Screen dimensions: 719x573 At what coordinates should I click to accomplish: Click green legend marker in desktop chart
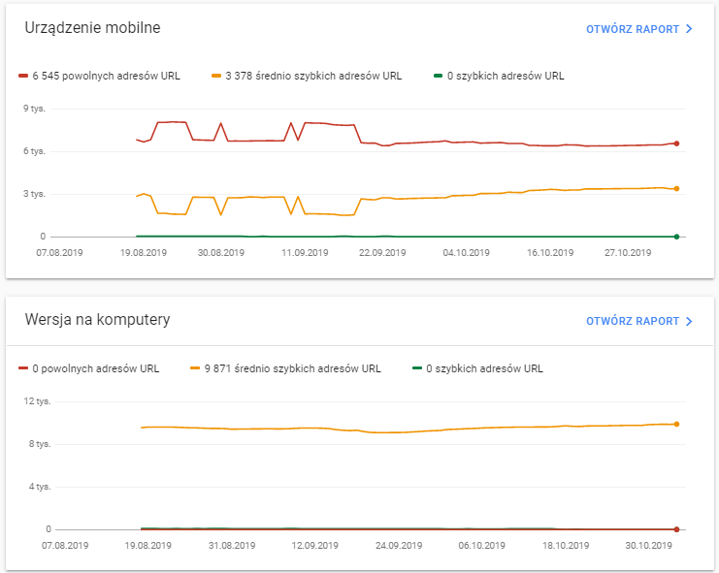point(418,368)
